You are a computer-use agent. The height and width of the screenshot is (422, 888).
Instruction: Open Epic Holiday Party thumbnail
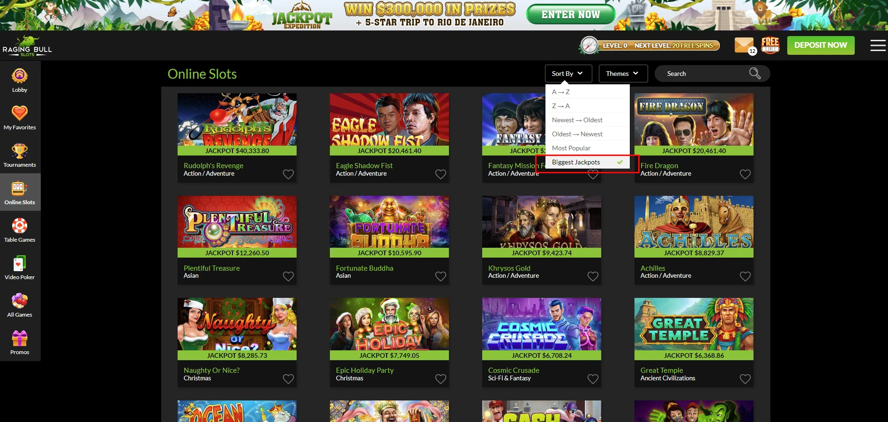tap(389, 324)
